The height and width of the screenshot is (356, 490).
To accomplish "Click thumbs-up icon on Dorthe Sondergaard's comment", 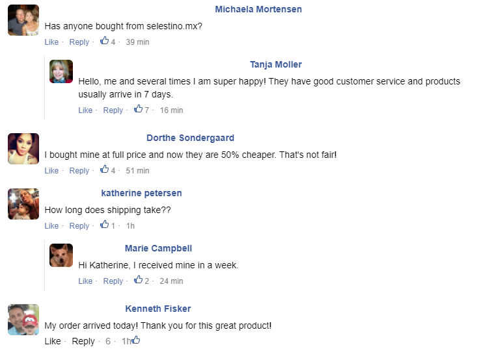I will 104,170.
